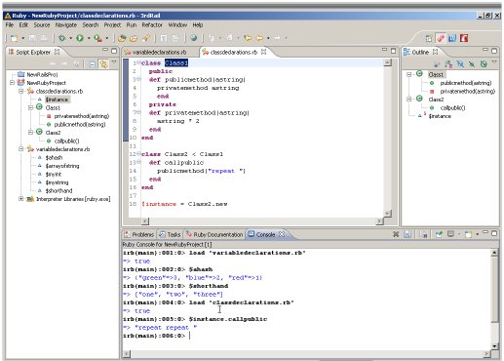The image size is (504, 361).
Task: Click the Last Edit Location arrow icon
Action: point(248,38)
